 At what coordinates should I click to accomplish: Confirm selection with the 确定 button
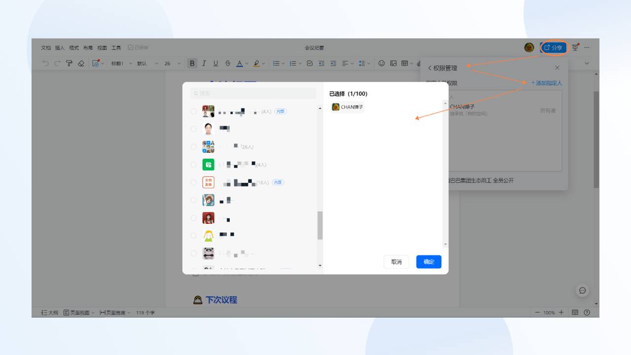[x=428, y=262]
